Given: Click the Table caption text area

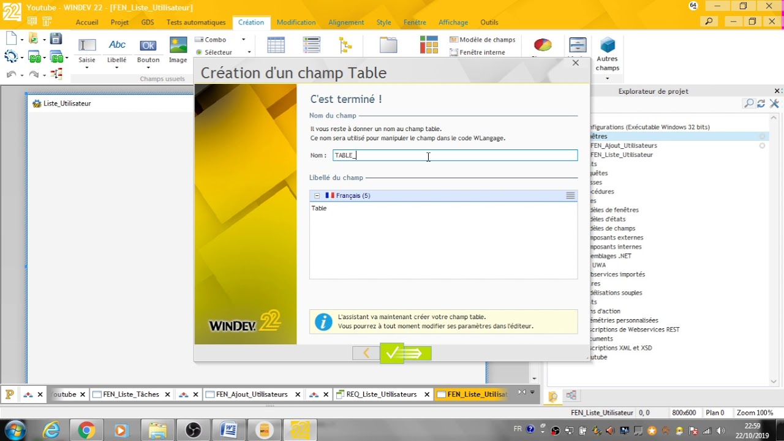Looking at the screenshot, I should (x=443, y=241).
